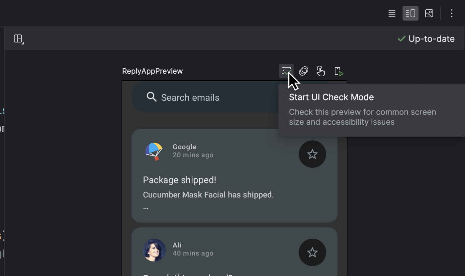Switch the editor to Code view

pyautogui.click(x=392, y=13)
